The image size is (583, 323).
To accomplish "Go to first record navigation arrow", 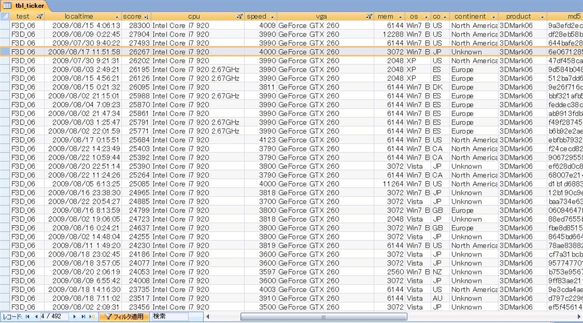I will point(27,317).
